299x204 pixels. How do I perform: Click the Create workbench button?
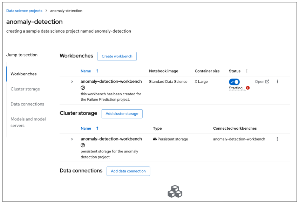pos(117,56)
